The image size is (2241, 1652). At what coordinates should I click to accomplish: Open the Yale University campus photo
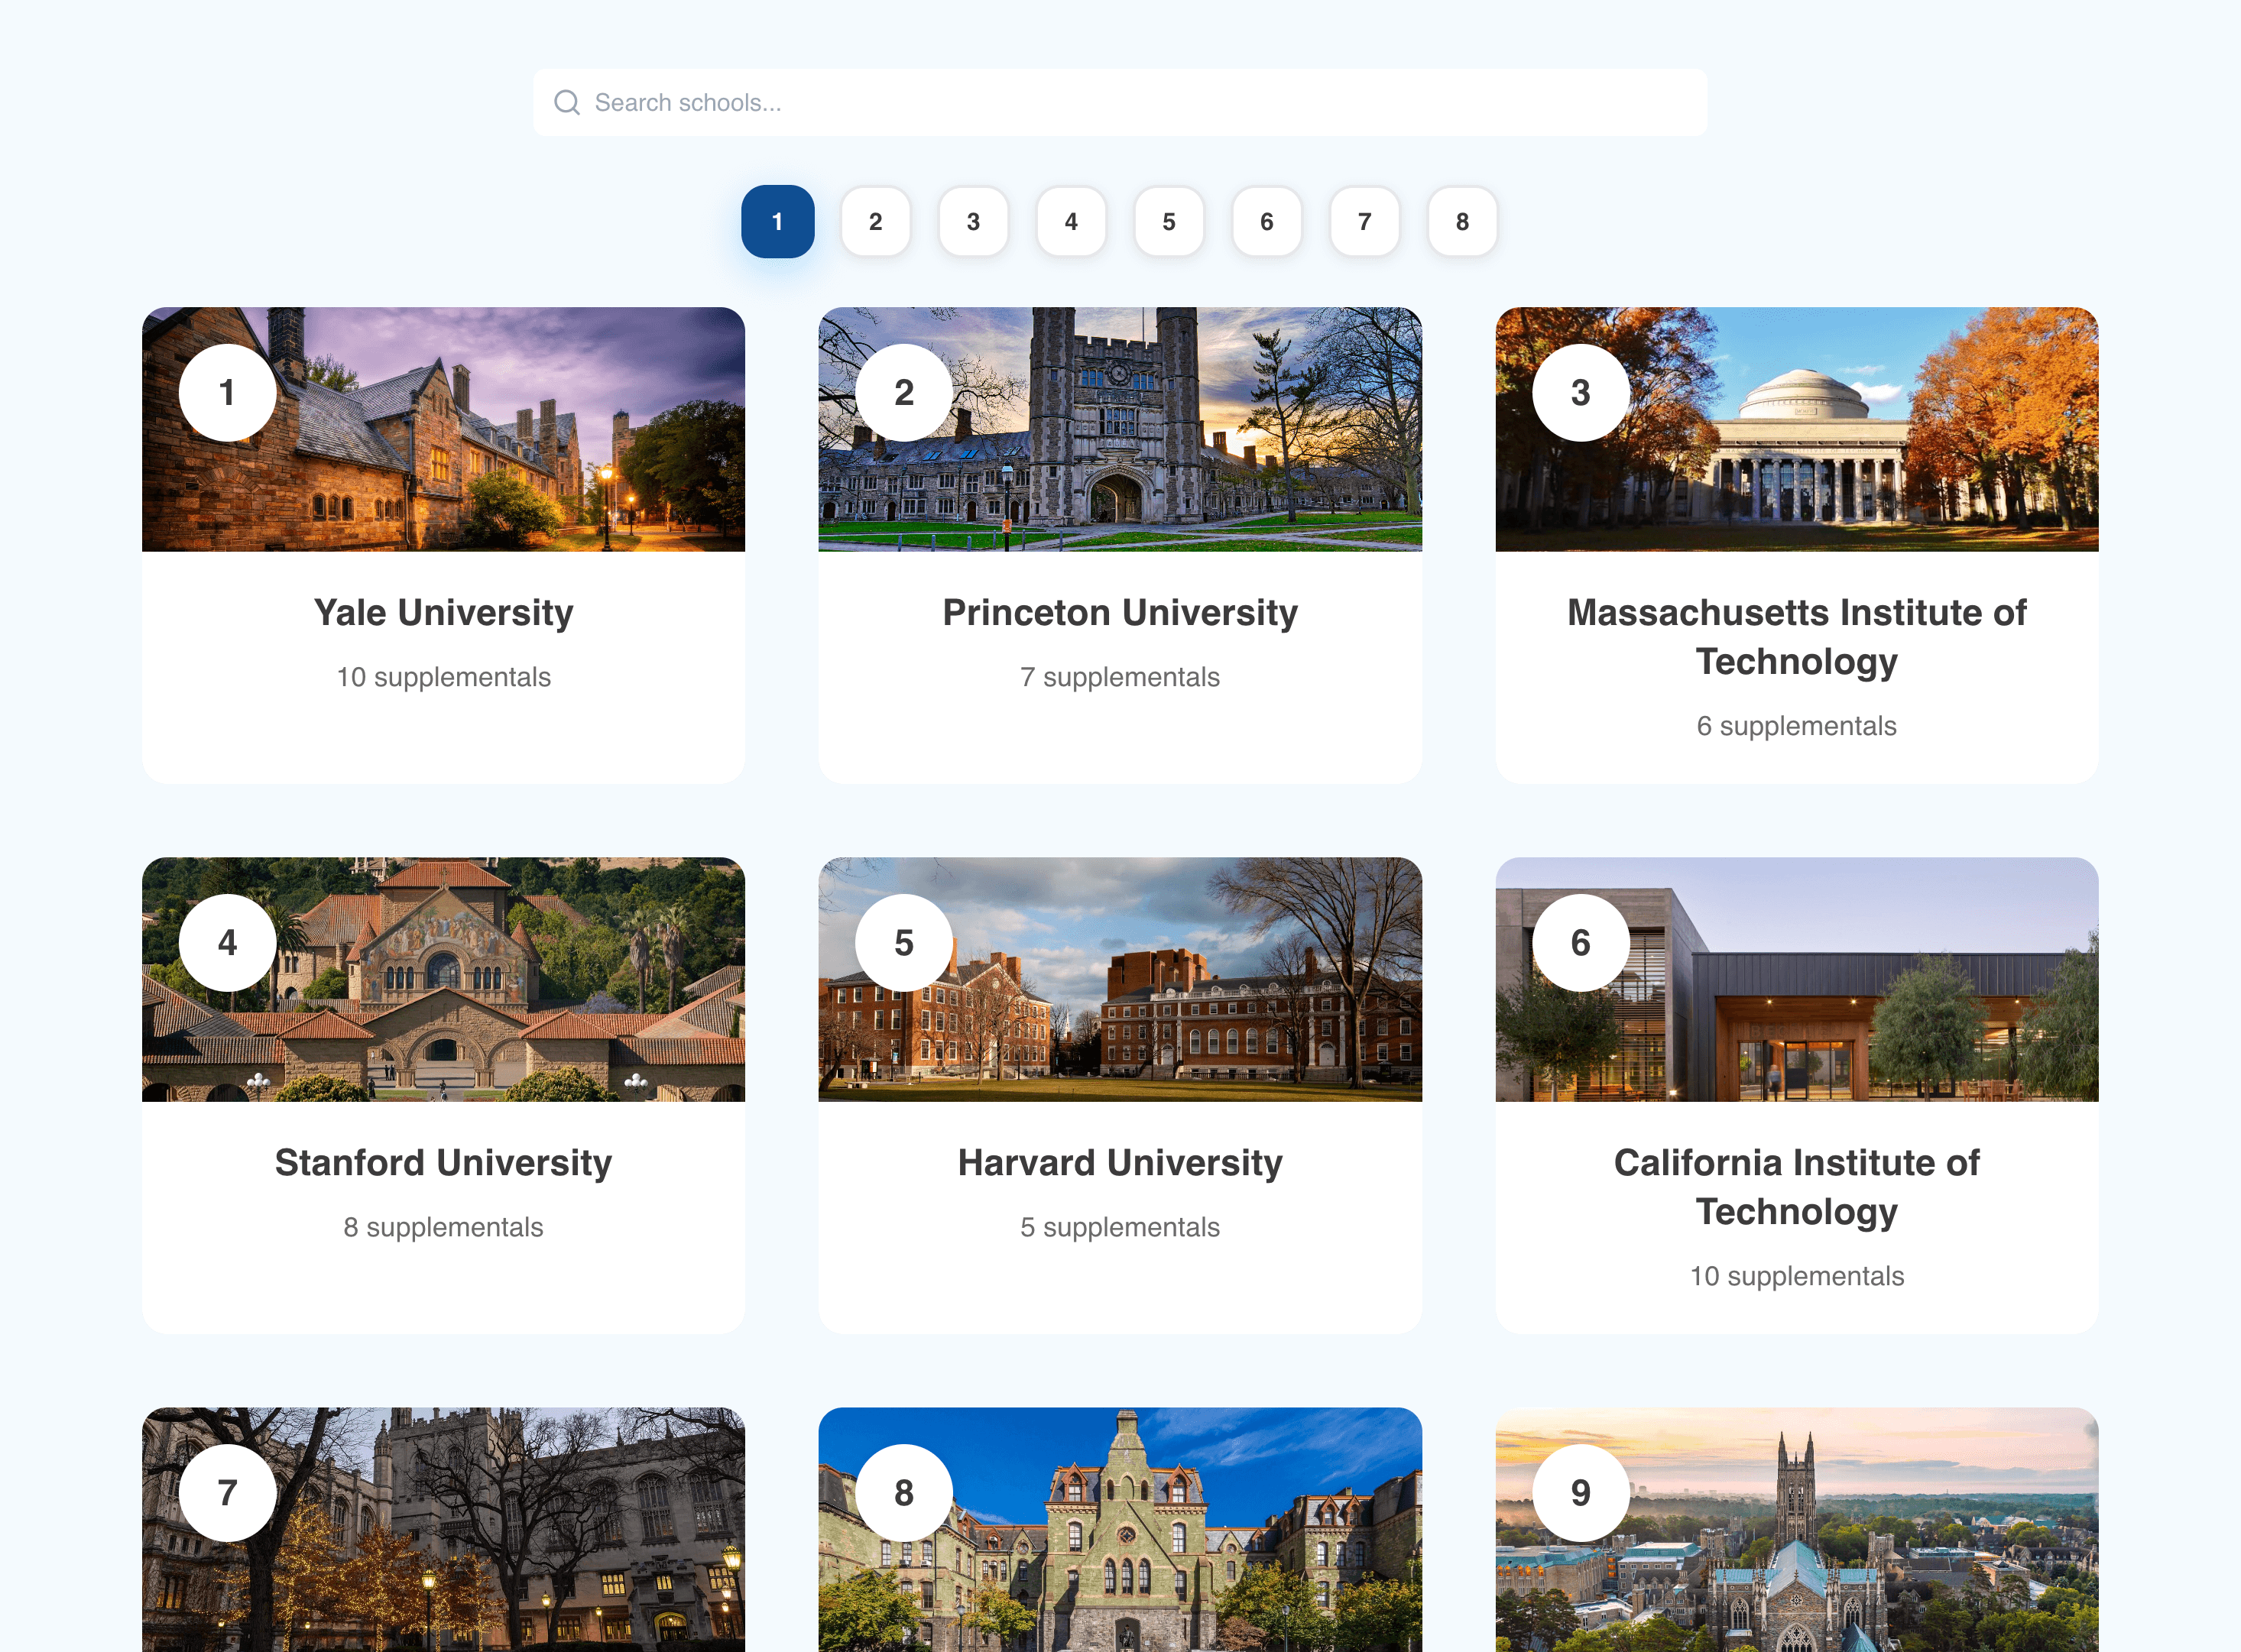(443, 429)
